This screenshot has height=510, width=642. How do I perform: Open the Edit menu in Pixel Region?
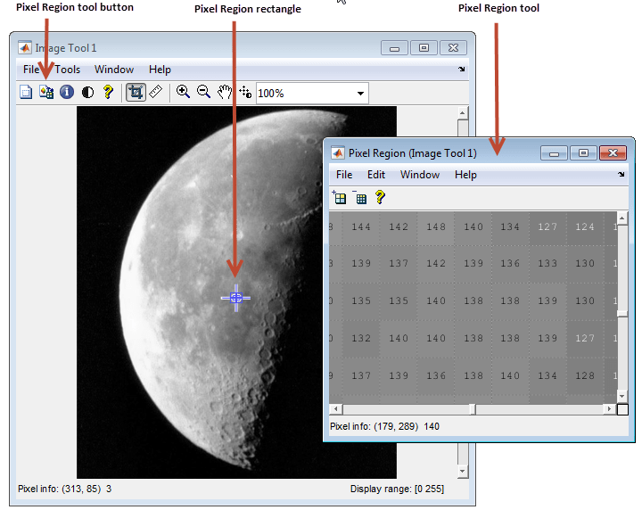376,175
